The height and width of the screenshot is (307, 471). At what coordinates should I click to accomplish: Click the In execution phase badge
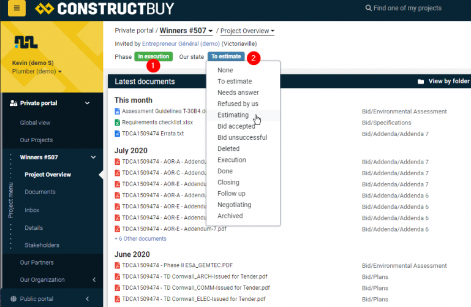coord(154,56)
